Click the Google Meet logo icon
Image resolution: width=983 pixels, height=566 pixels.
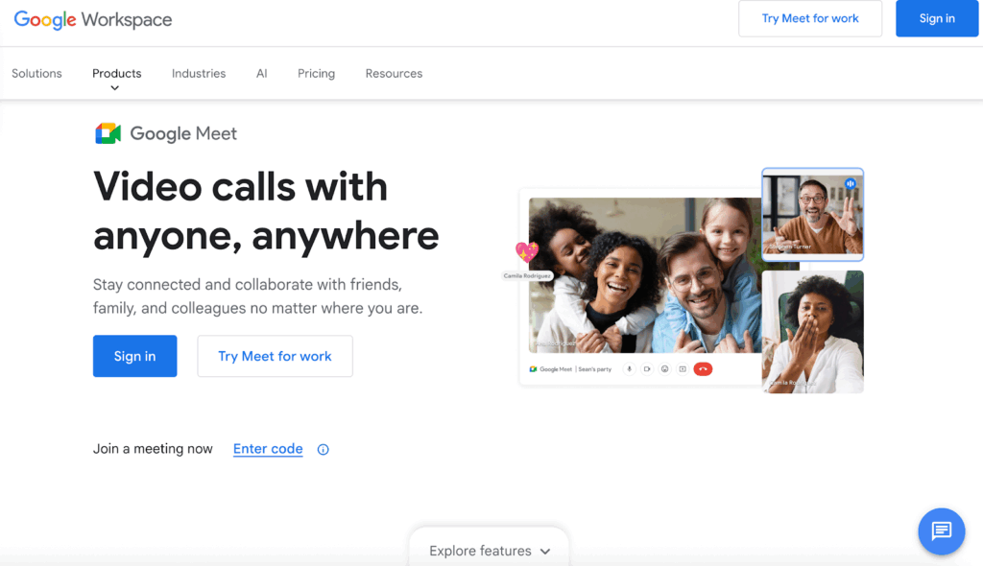[108, 134]
